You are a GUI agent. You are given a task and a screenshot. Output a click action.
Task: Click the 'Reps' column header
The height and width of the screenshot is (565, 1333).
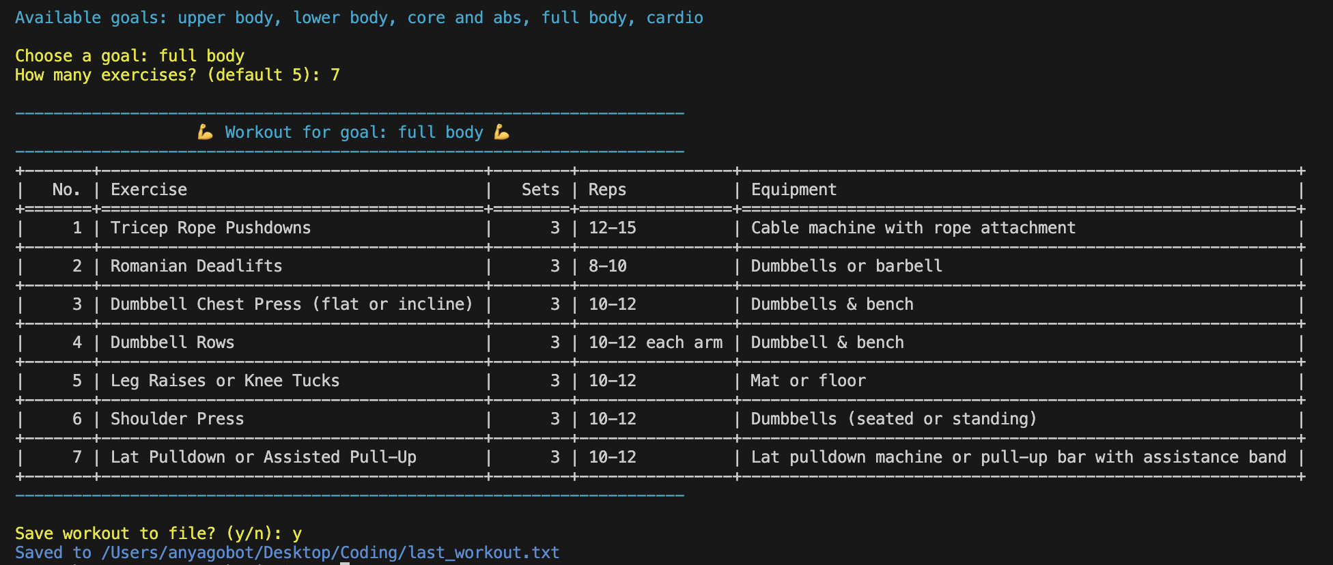click(x=607, y=190)
